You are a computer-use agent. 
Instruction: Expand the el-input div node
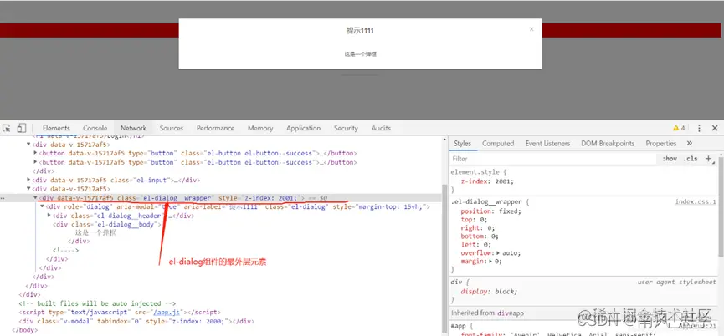28,180
